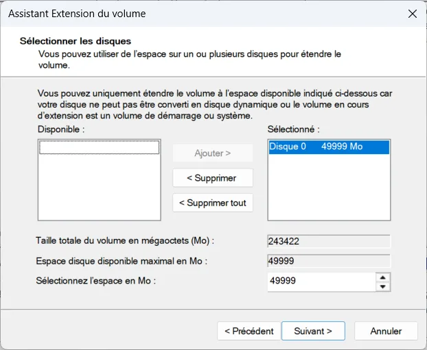
Task: Decrease space with the spinner down arrow
Action: click(383, 287)
